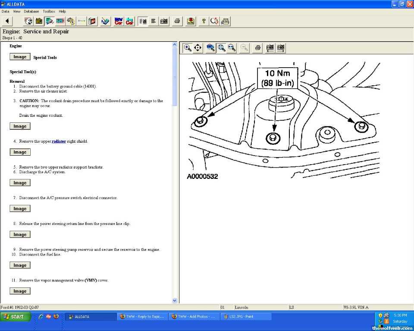Select the zoom-in magnifier tool

pos(188,48)
